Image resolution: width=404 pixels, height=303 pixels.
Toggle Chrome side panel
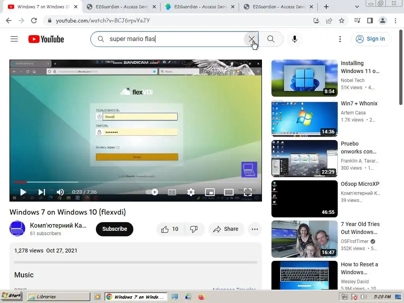point(370,21)
